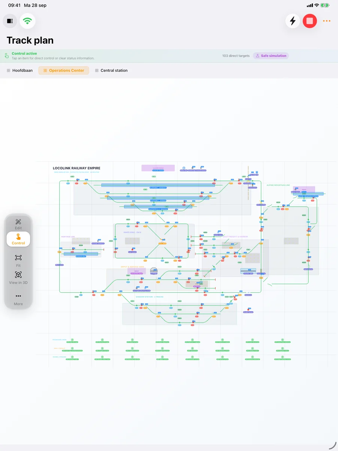Open View in 3D

click(x=18, y=278)
